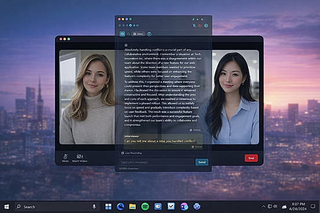Open the clock showing 8:07 PM

(x=298, y=207)
